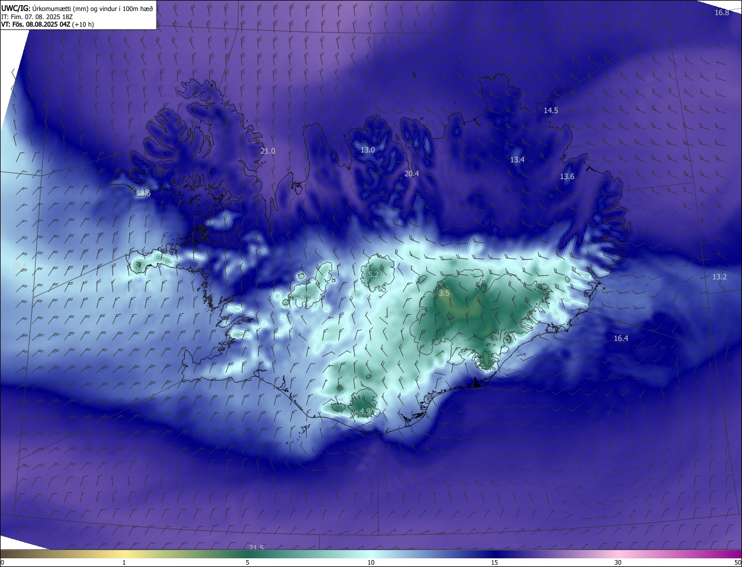Click the 14.6 value label
This screenshot has width=742, height=567.
tap(143, 193)
